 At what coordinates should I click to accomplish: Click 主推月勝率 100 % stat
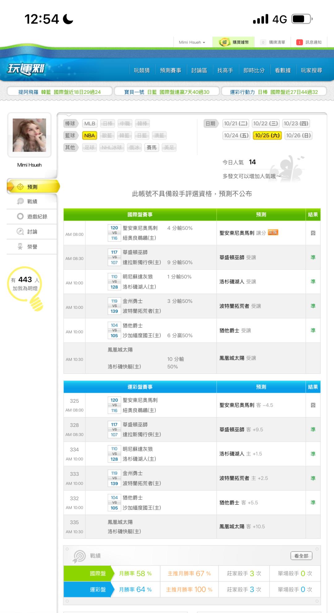[189, 590]
